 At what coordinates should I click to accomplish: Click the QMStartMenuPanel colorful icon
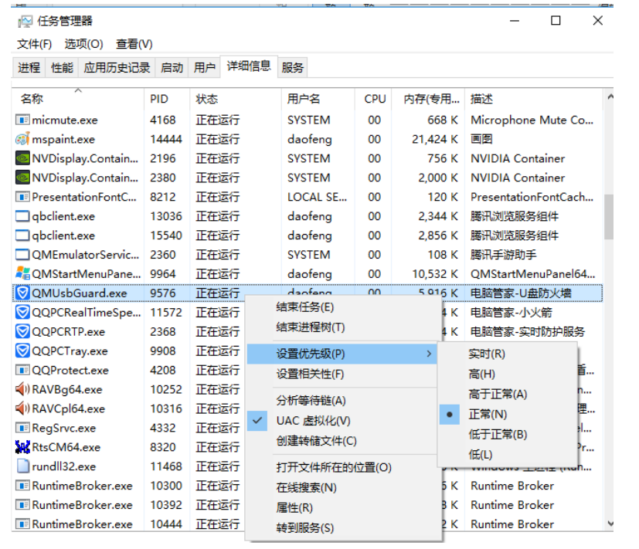22,273
